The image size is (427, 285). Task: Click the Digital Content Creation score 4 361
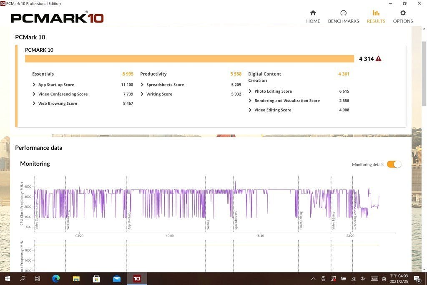344,74
